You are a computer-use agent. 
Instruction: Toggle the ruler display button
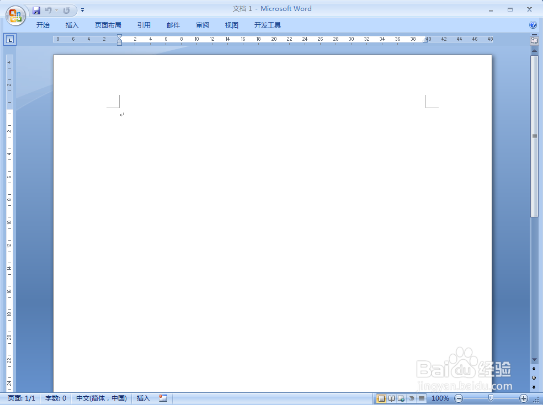click(534, 41)
